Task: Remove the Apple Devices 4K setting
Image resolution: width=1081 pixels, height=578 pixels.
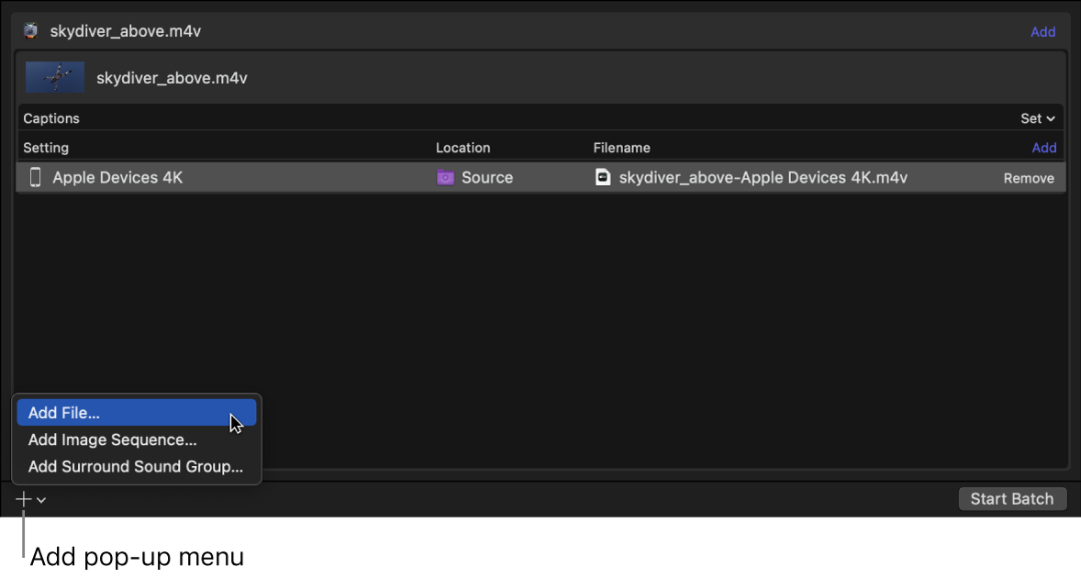Action: (1028, 178)
